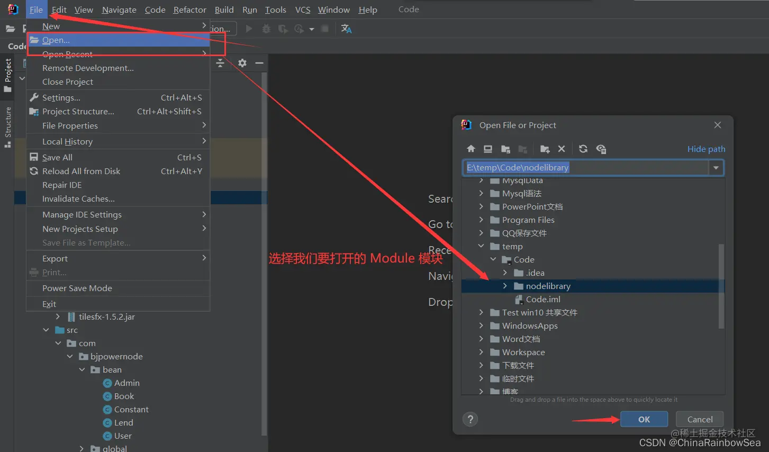769x452 pixels.
Task: Select the WindowsApps folder in dialog
Action: pyautogui.click(x=530, y=326)
